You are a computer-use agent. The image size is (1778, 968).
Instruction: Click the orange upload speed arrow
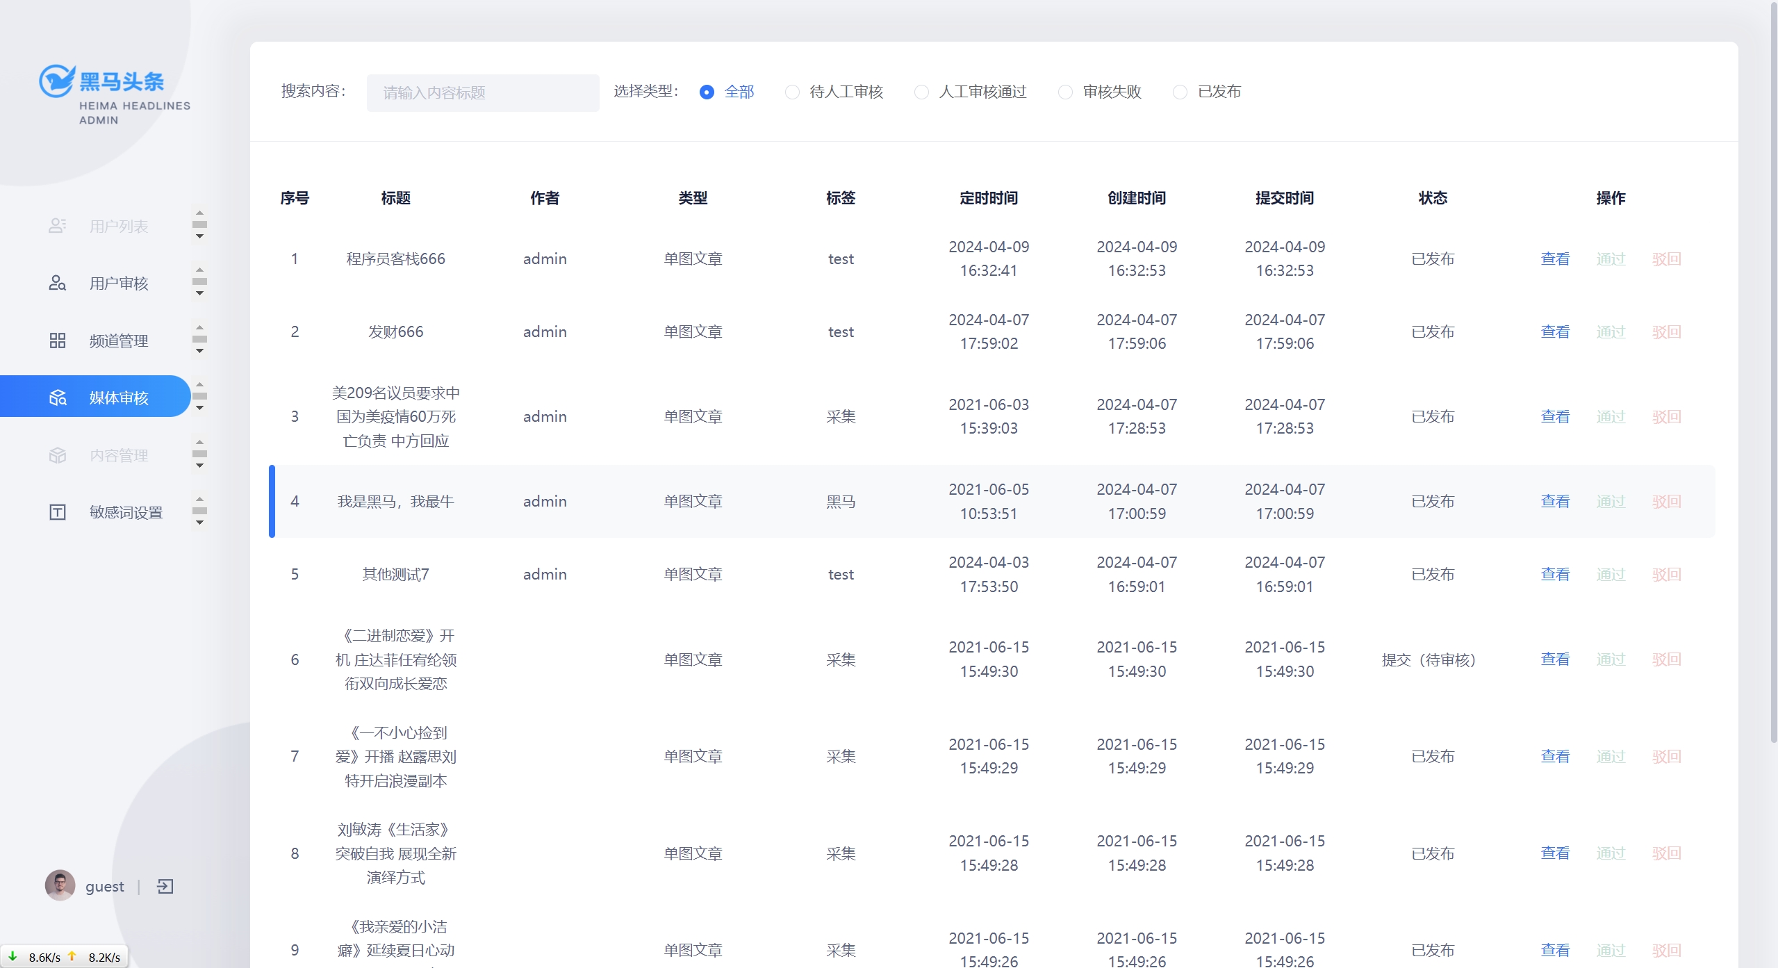pyautogui.click(x=72, y=956)
